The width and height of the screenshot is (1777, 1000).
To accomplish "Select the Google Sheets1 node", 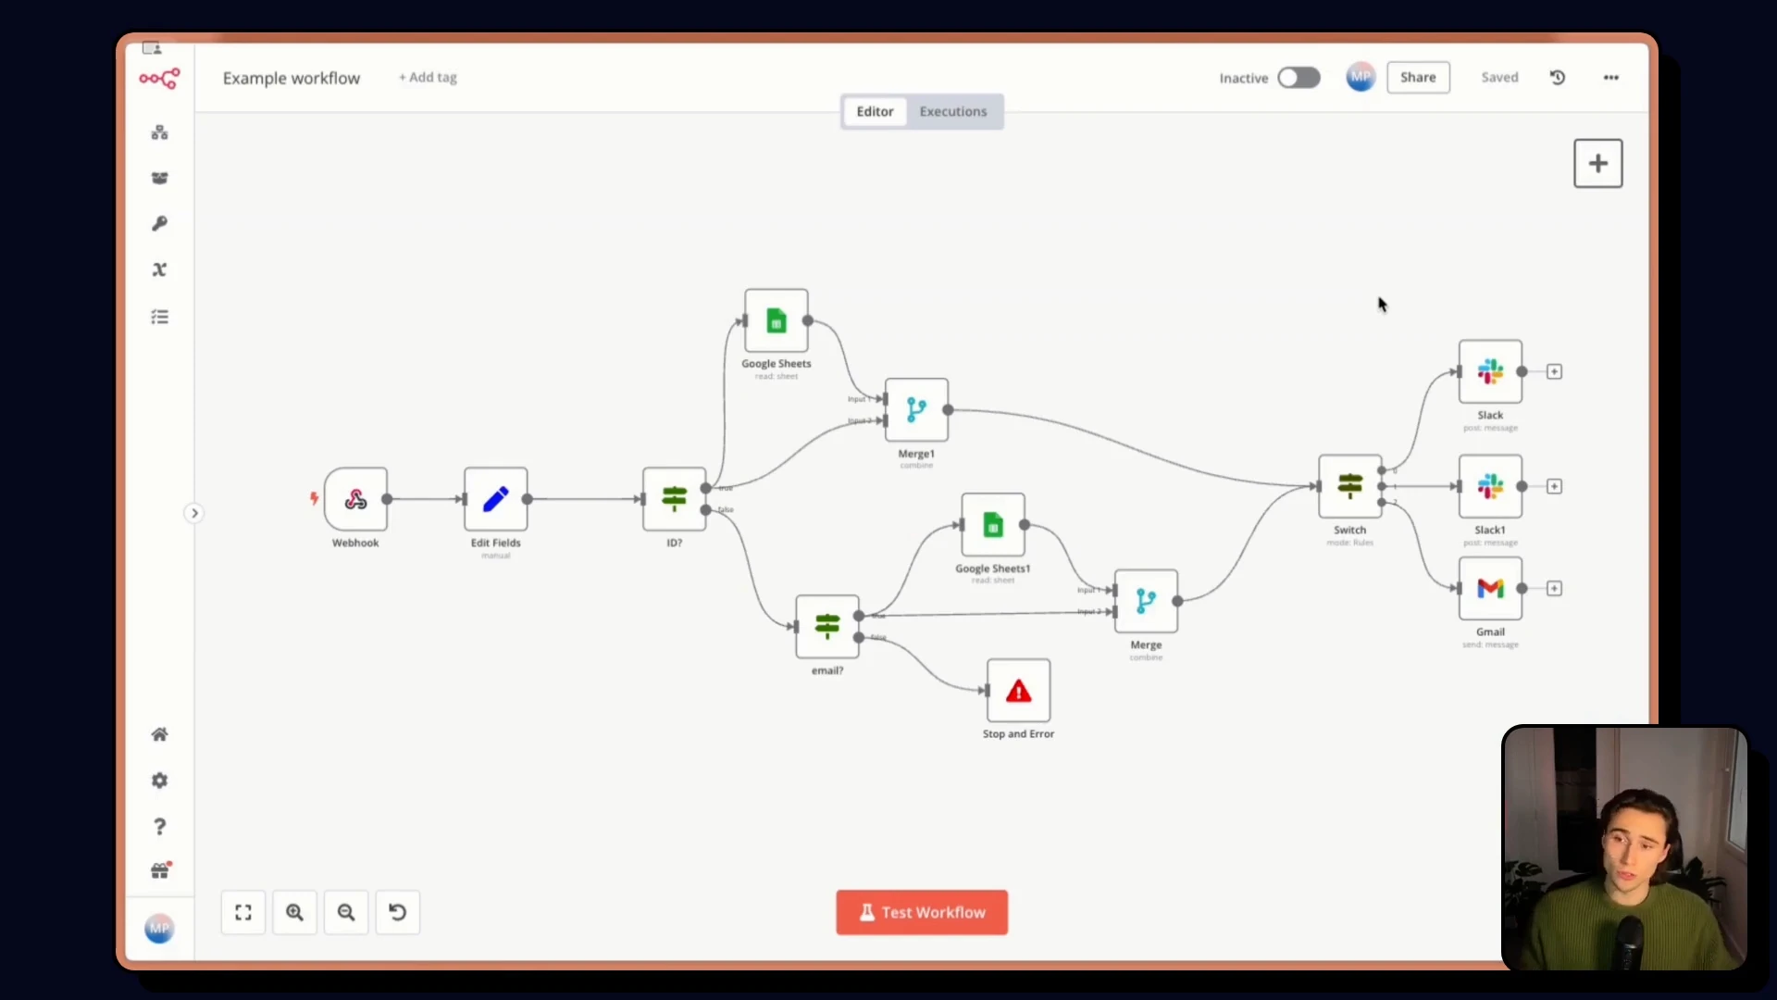I will click(x=993, y=525).
